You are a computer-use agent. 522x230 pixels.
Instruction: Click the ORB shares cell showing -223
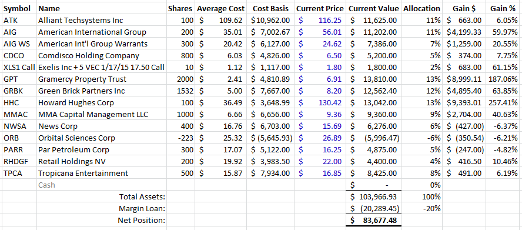181,138
